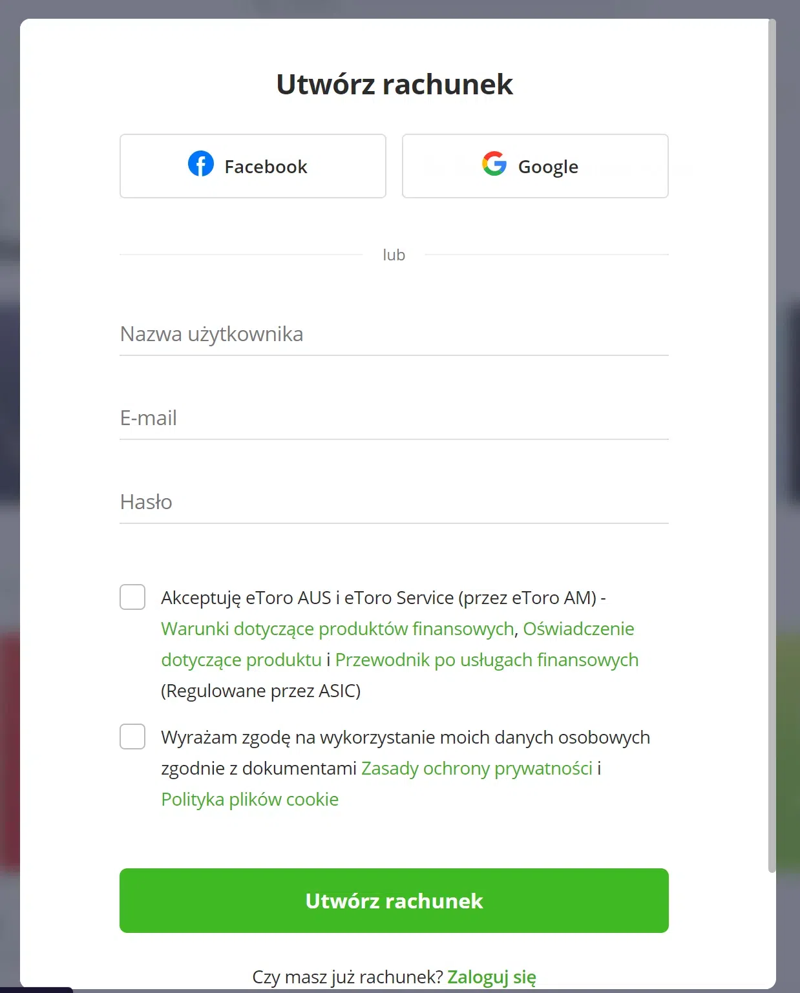The image size is (800, 993).
Task: Click the Facebook logo icon
Action: pos(201,164)
